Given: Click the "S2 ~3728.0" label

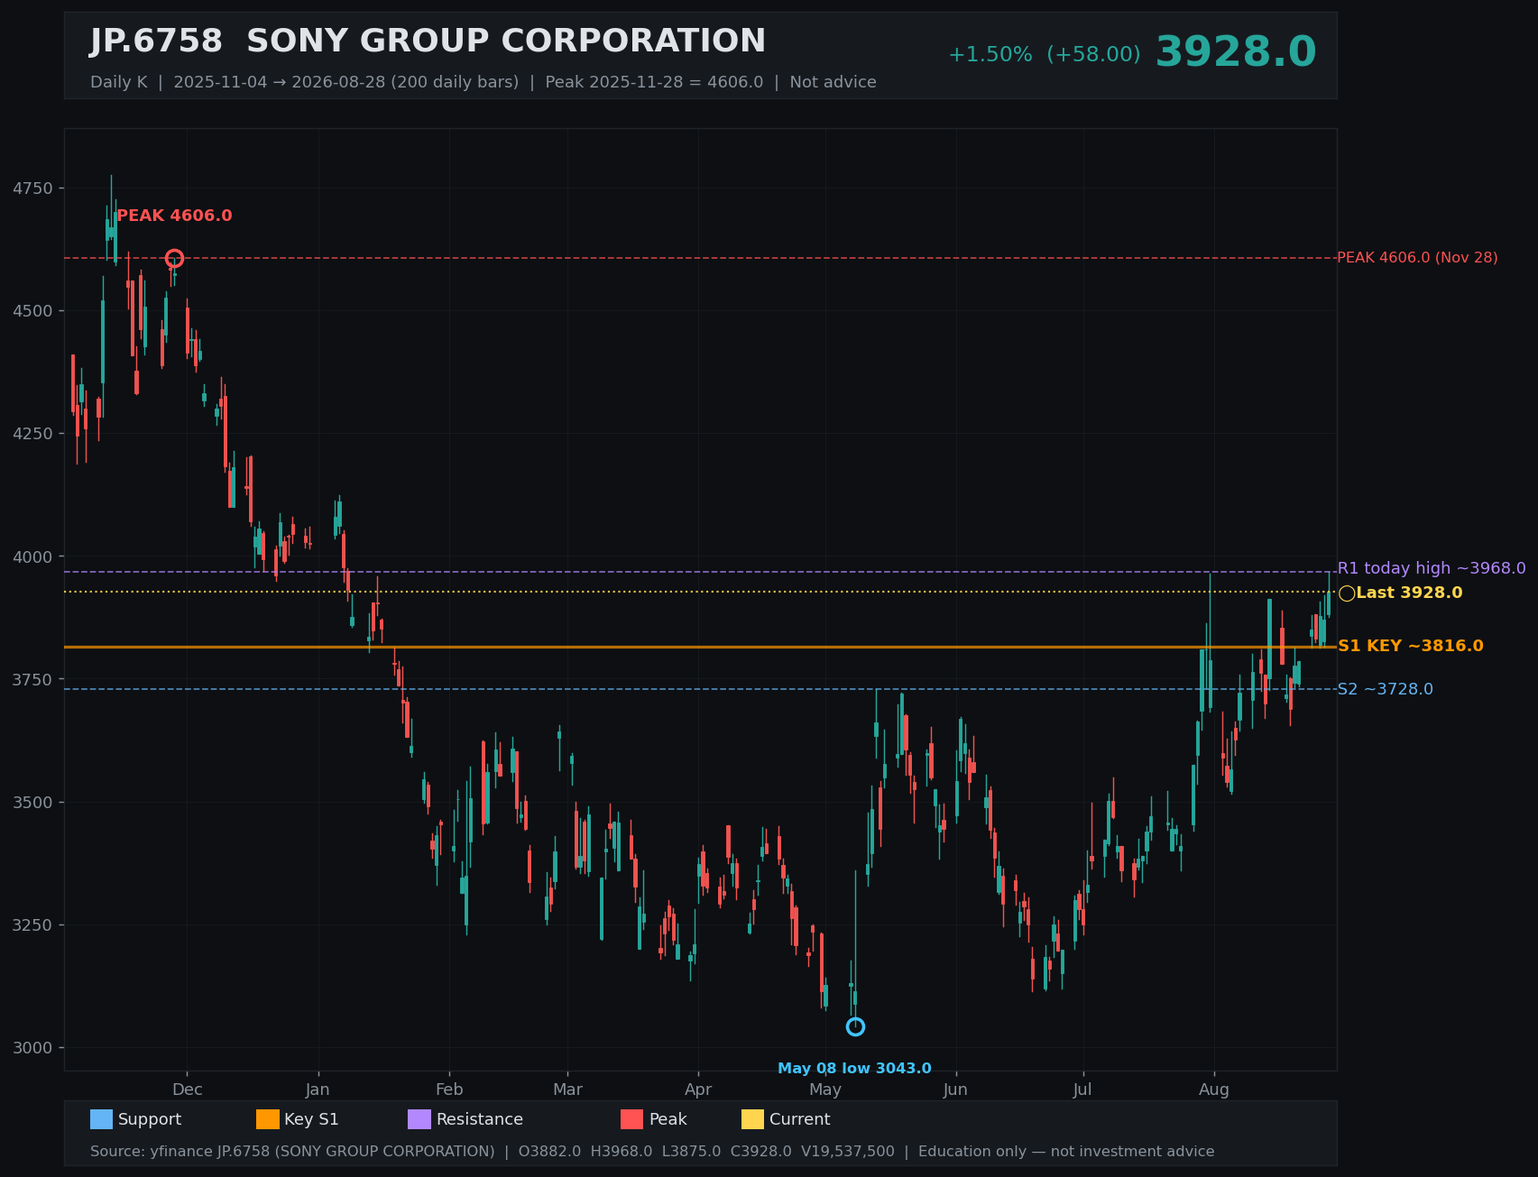Looking at the screenshot, I should click(x=1385, y=689).
